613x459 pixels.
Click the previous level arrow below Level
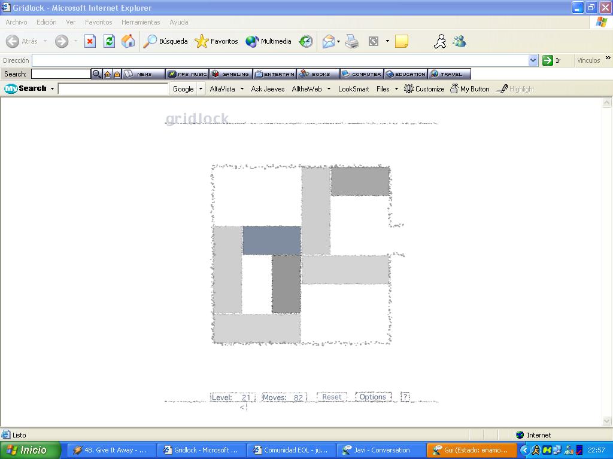(242, 407)
